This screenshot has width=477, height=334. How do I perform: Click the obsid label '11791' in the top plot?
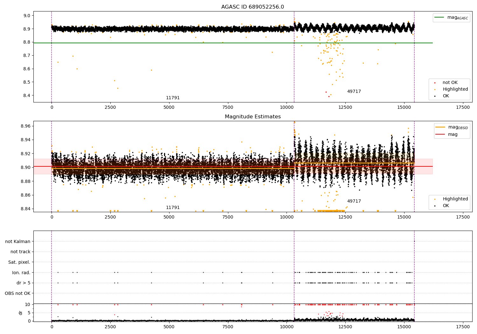click(x=173, y=98)
